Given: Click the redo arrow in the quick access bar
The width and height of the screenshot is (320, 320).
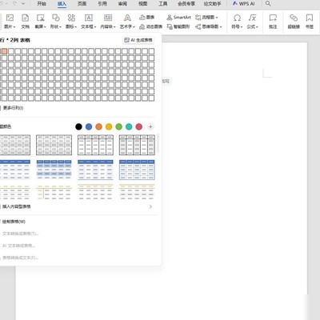Looking at the screenshot, I should tap(14, 3).
